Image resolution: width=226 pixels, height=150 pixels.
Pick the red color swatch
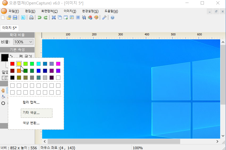point(12,64)
